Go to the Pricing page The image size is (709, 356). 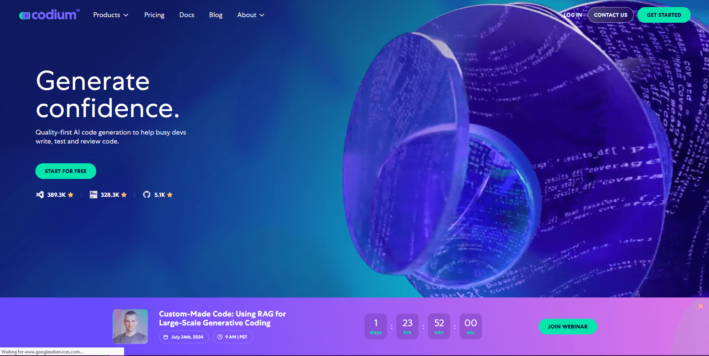154,15
